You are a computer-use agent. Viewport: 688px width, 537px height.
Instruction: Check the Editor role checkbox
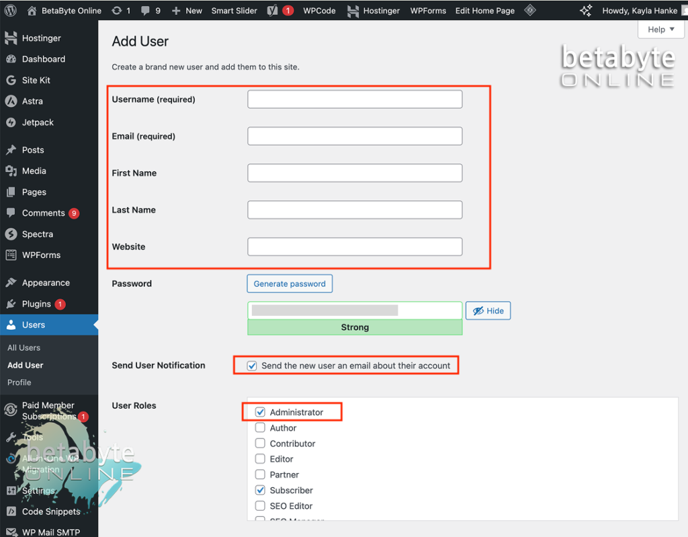[260, 459]
